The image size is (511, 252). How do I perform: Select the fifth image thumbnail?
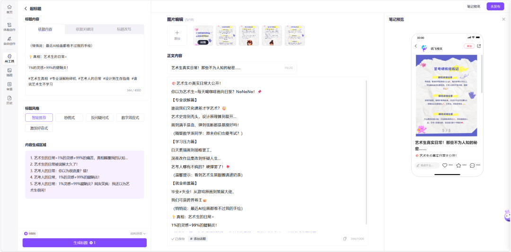tap(295, 35)
